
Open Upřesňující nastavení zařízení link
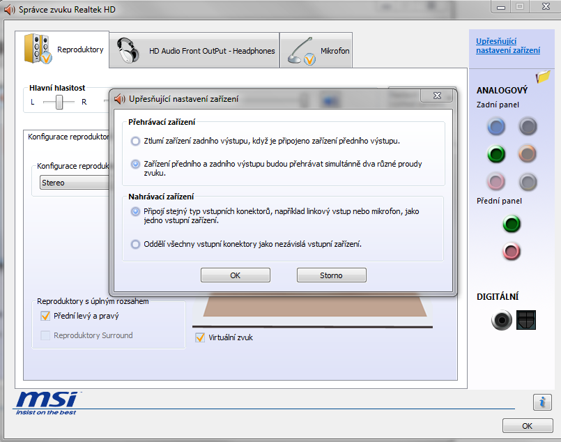[508, 46]
